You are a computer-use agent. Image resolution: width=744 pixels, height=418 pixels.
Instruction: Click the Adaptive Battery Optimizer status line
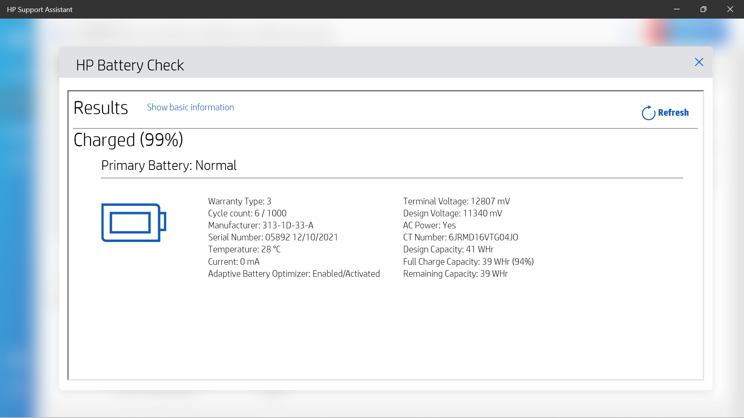point(294,274)
